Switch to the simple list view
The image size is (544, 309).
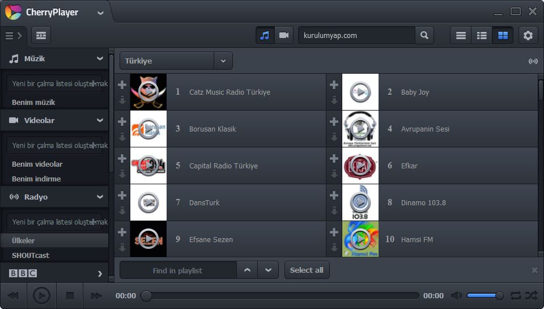(461, 35)
